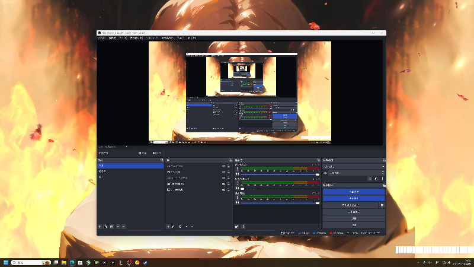
Task: Open options menu for third mixer channel
Action: click(x=238, y=198)
